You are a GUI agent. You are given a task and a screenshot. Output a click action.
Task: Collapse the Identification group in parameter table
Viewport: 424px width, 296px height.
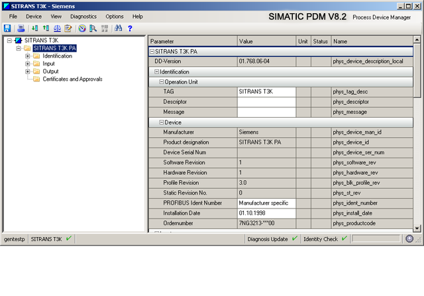156,72
